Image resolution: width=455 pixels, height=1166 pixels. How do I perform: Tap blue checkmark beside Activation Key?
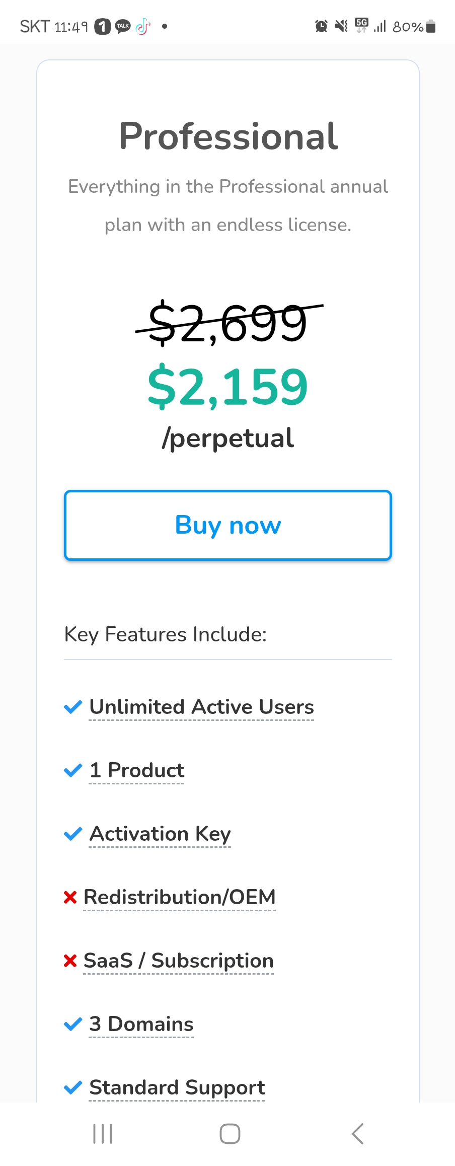[x=73, y=834]
